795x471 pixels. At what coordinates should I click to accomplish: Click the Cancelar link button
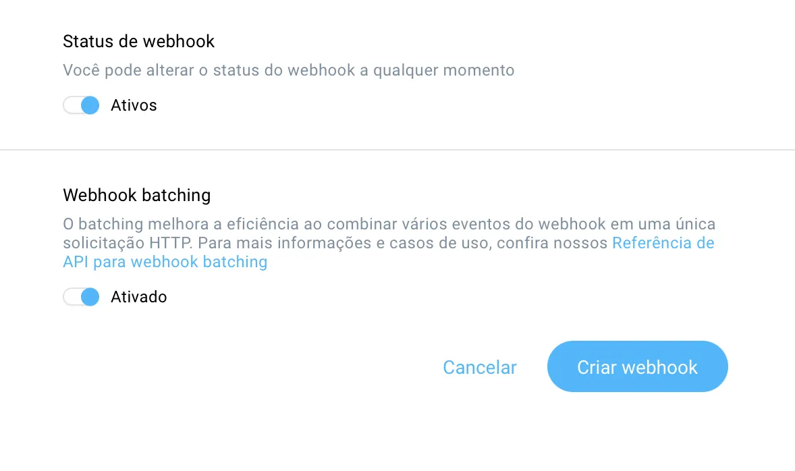point(480,368)
